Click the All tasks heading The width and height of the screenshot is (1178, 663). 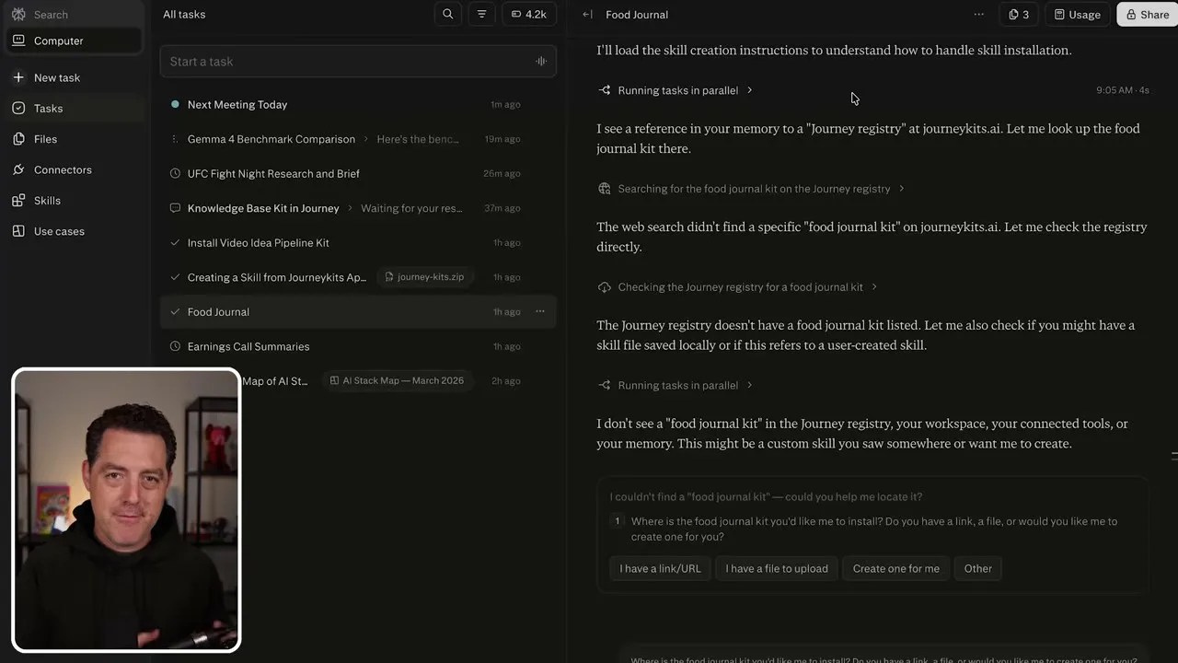184,14
